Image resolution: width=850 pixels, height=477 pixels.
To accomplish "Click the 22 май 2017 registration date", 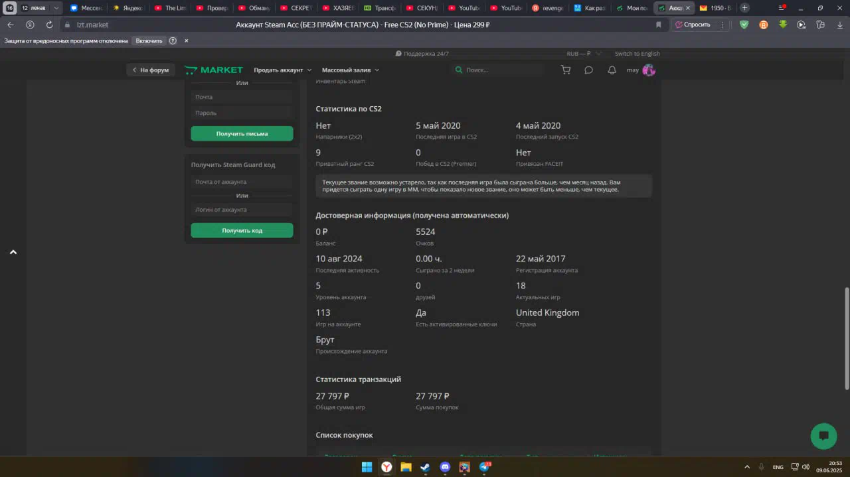I will [541, 259].
